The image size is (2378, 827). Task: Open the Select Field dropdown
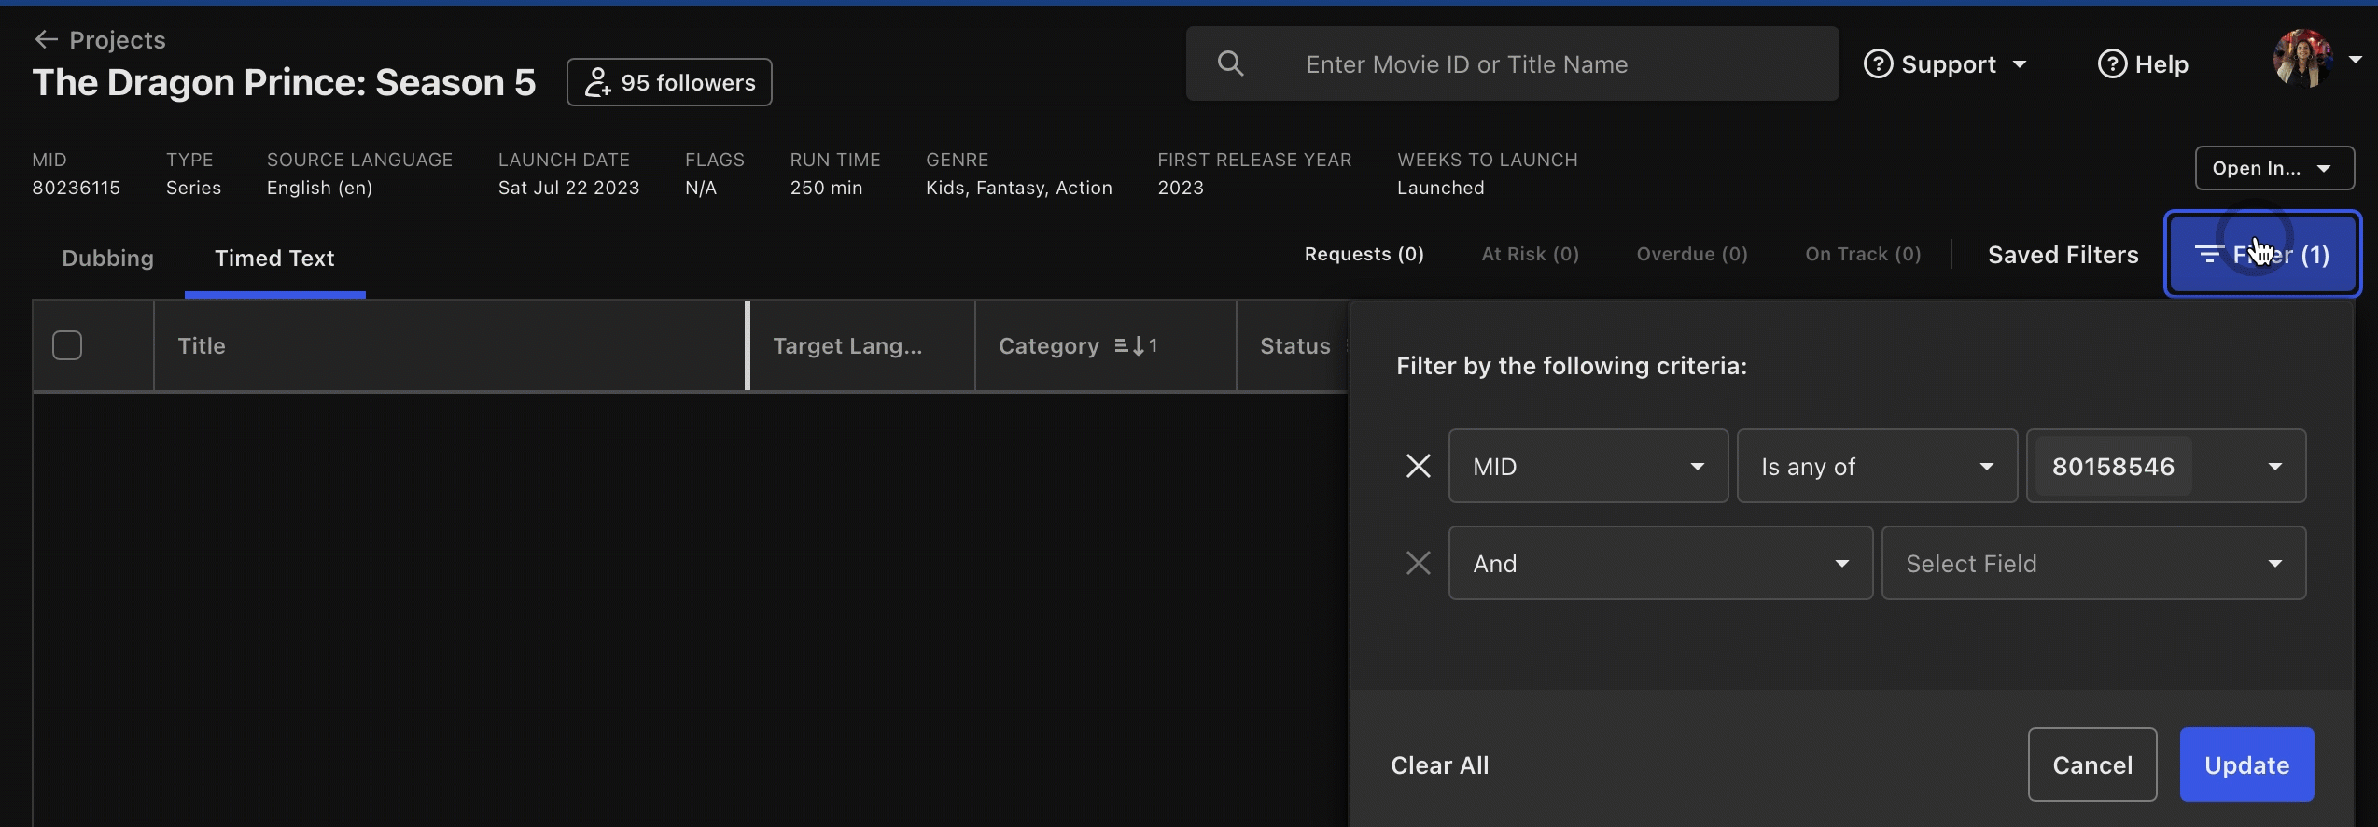pyautogui.click(x=2093, y=563)
